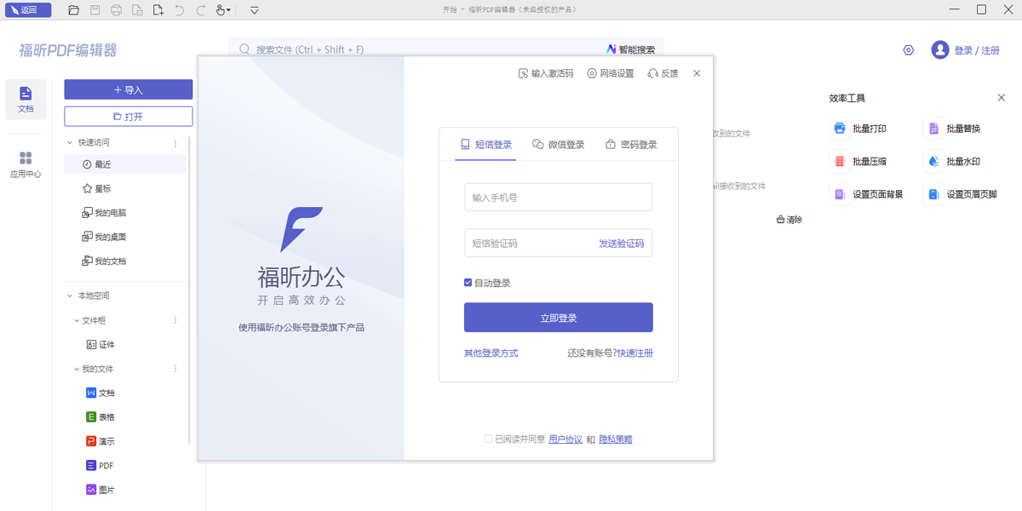Click the undo arrow in the toolbar
1022x511 pixels.
(x=179, y=9)
